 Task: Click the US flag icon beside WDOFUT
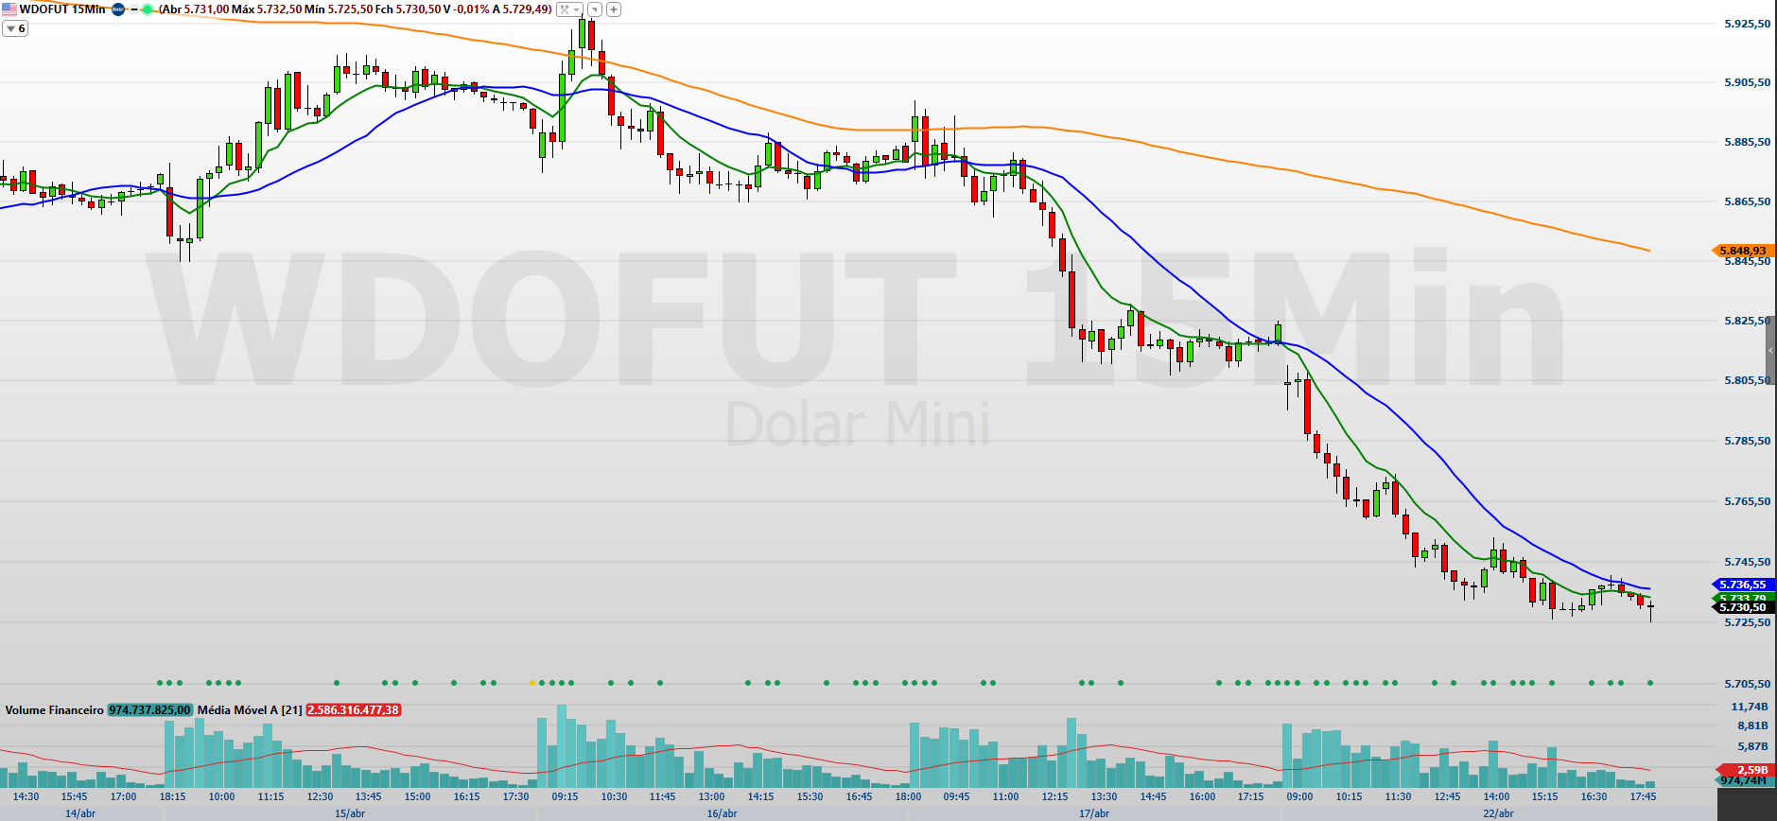point(9,9)
